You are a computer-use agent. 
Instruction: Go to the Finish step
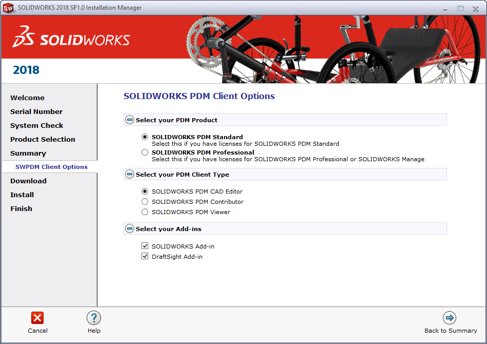pyautogui.click(x=21, y=208)
